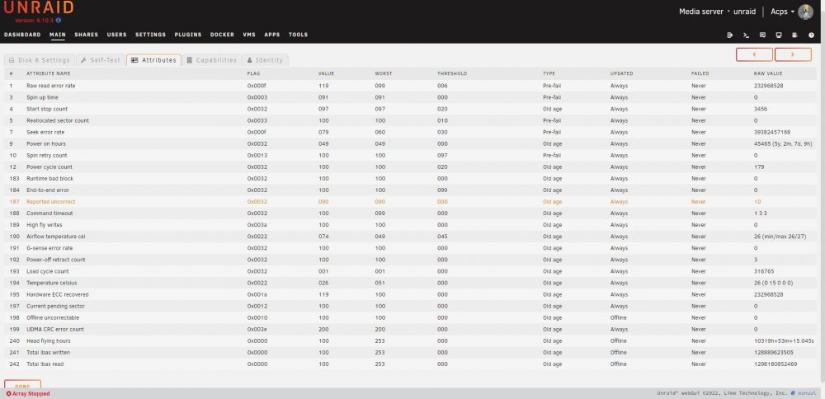Select the Temperature celsius attribute
825x399 pixels.
tap(51, 282)
